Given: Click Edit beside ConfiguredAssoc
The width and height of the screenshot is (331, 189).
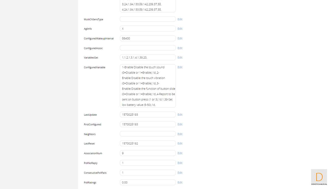Looking at the screenshot, I should [180, 48].
